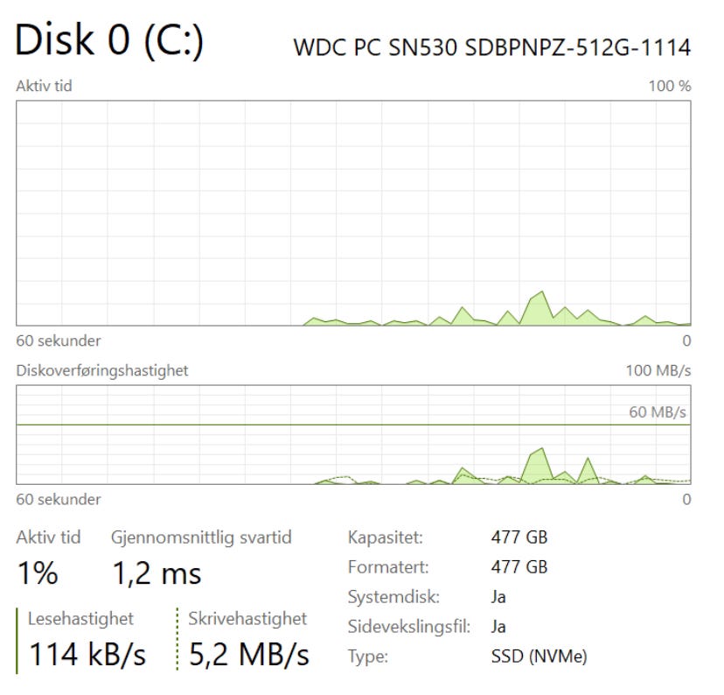The width and height of the screenshot is (724, 695).
Task: Click the 100 MB/s maximum scale label
Action: click(x=658, y=370)
